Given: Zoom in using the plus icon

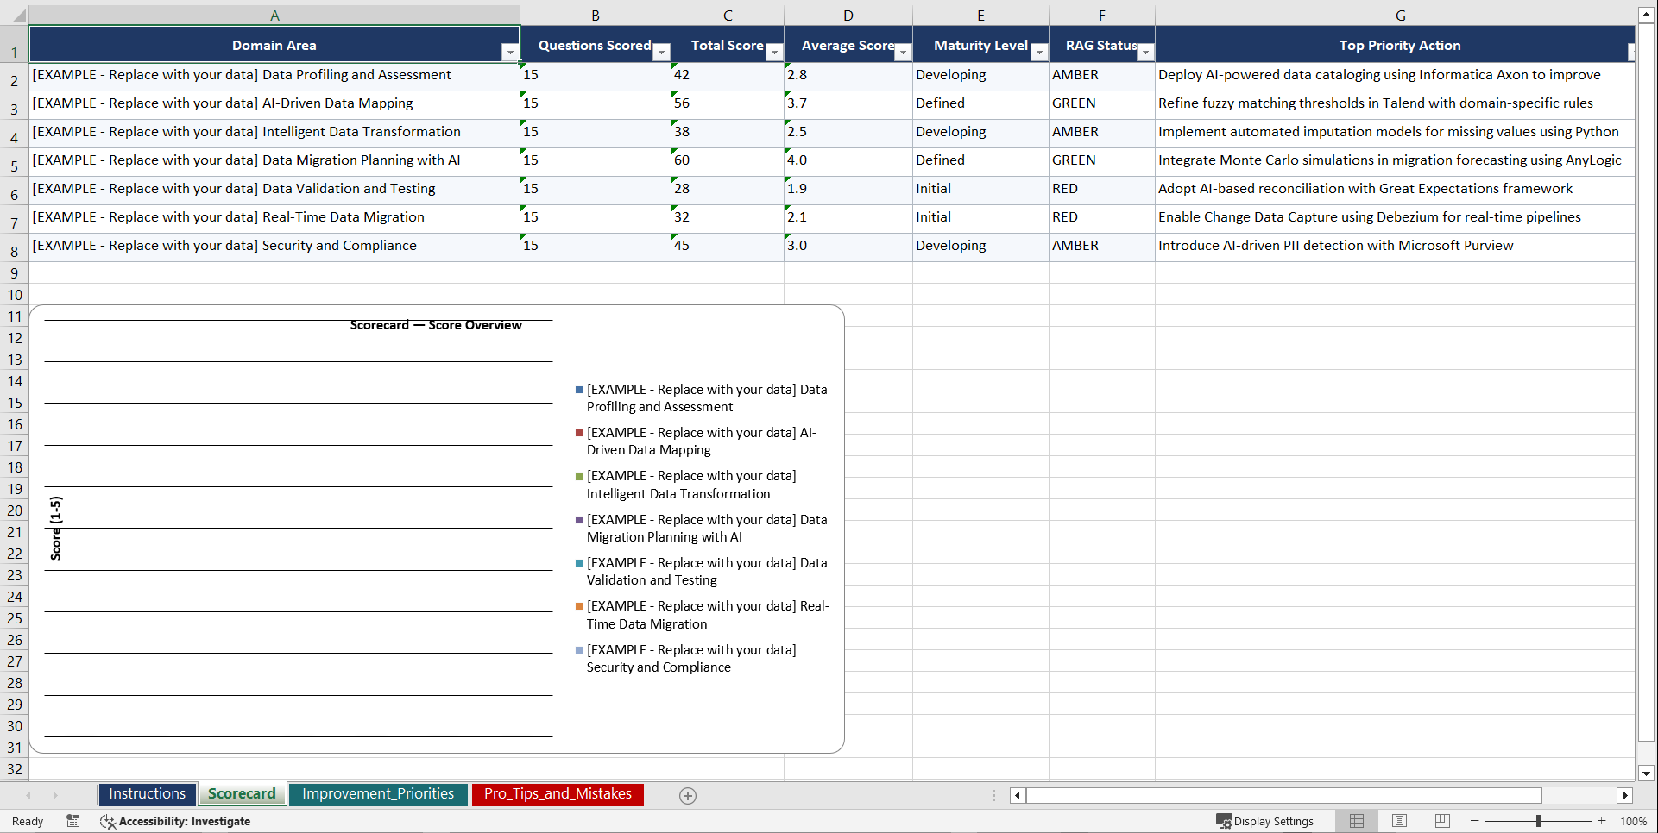Looking at the screenshot, I should 1602,821.
